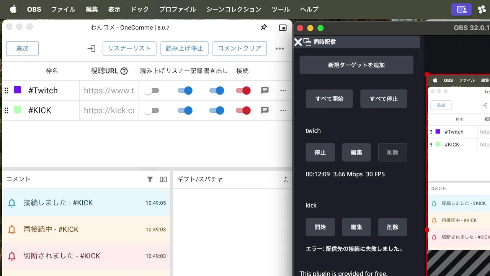Open the 編集 menu
This screenshot has height=276, width=490.
point(92,9)
